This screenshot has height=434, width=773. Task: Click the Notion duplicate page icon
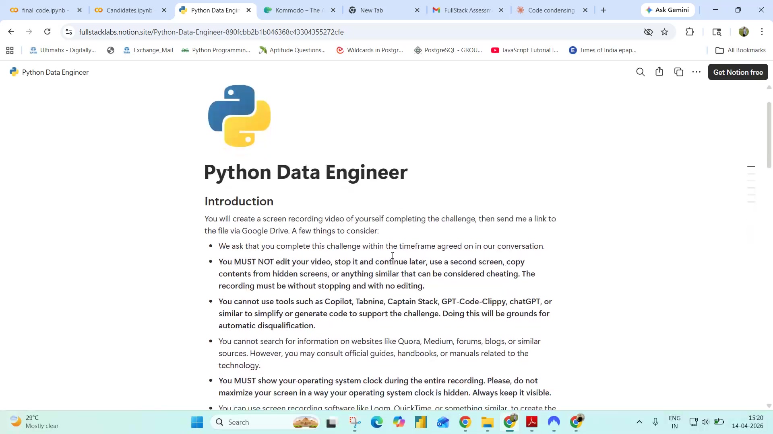click(x=679, y=72)
